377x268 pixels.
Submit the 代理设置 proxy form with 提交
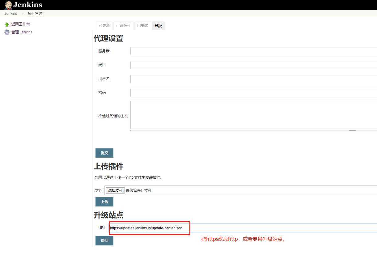click(104, 153)
